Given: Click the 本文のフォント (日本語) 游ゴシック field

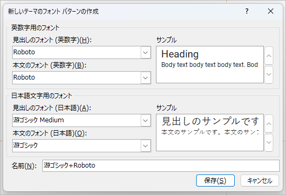Looking at the screenshot, I should (x=81, y=145).
